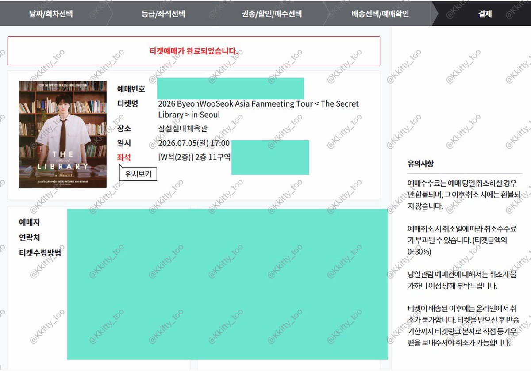531x371 pixels.
Task: Click the 일시 label
Action: pos(123,143)
